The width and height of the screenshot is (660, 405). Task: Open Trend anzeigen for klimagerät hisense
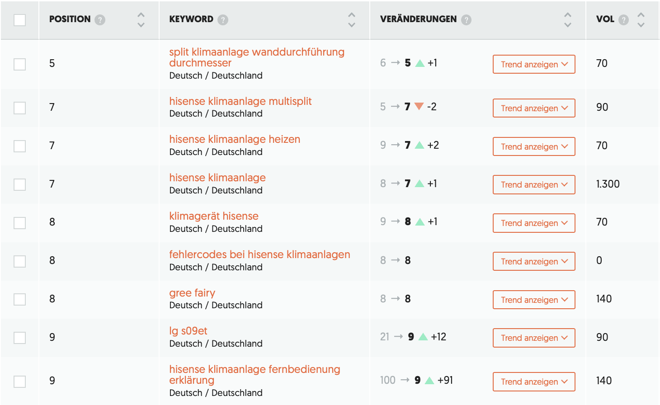534,223
